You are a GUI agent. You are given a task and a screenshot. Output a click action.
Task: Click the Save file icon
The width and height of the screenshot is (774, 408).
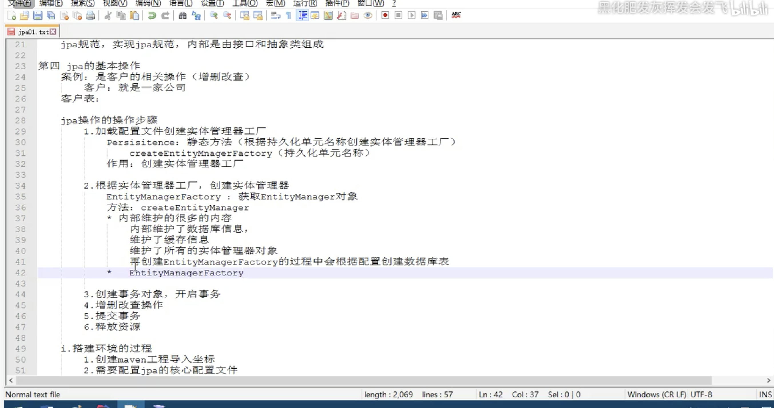point(37,15)
